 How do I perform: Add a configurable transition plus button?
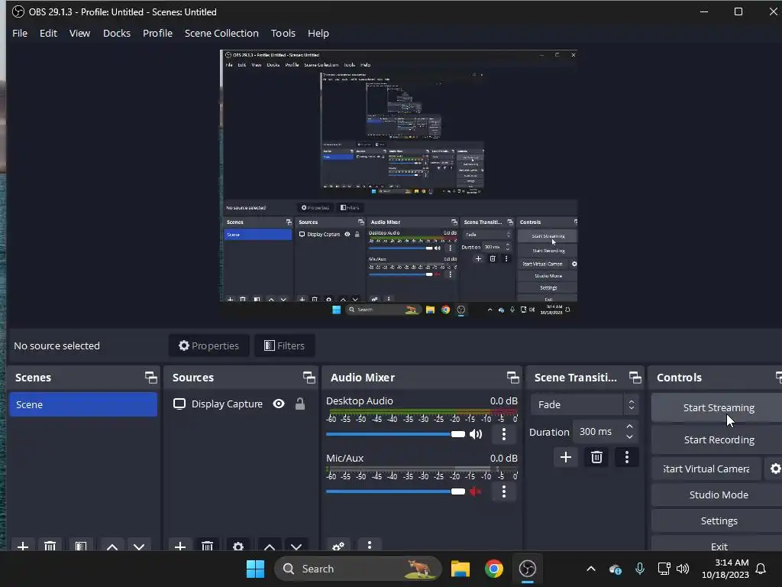tap(566, 457)
